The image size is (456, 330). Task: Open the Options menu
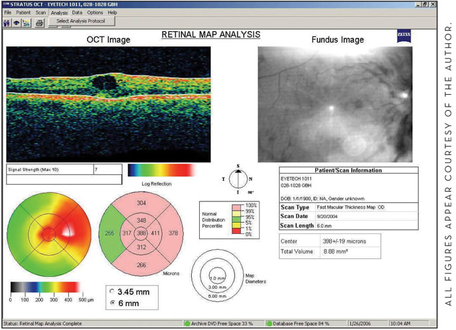[95, 13]
